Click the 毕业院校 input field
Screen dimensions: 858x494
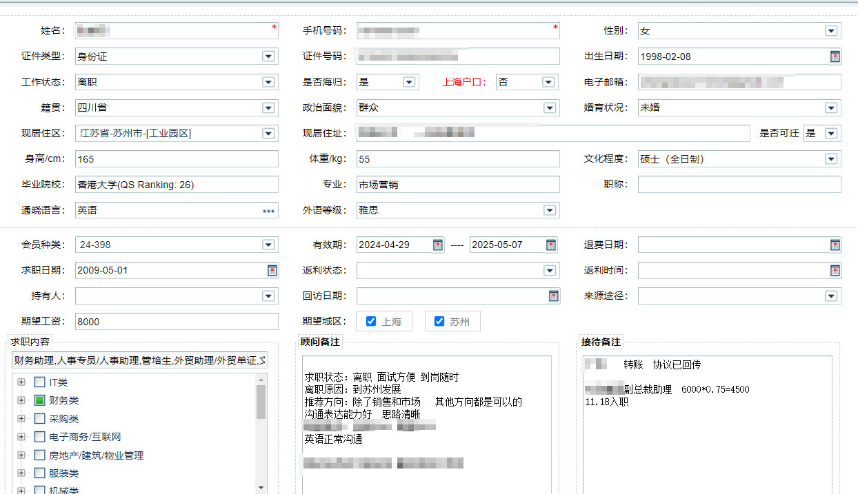(x=177, y=185)
